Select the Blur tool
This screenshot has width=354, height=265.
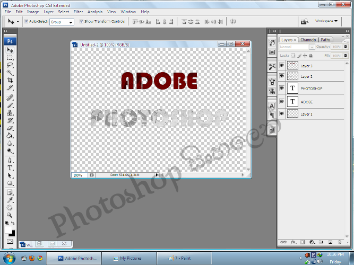(10, 143)
